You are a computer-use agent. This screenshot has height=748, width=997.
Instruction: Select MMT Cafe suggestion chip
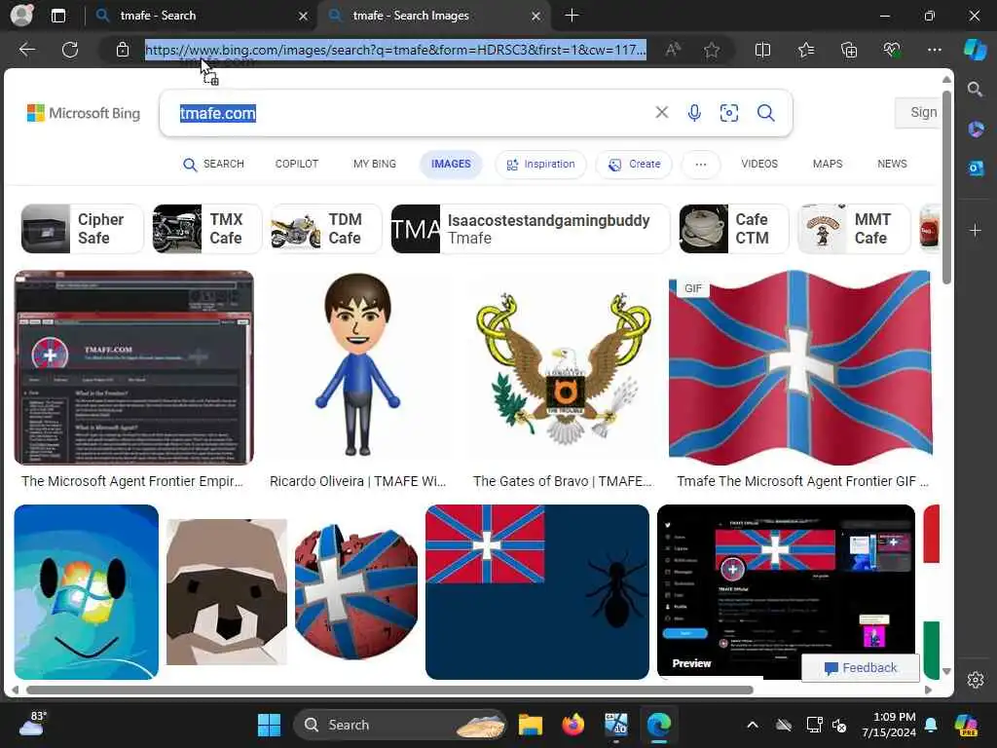point(854,229)
